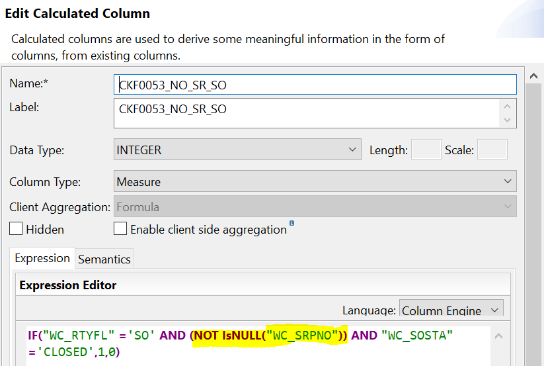Image resolution: width=544 pixels, height=366 pixels.
Task: Select the Expression tab
Action: pyautogui.click(x=42, y=258)
